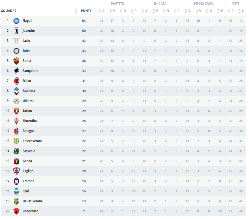Image resolution: width=249 pixels, height=219 pixels.
Task: Sort the table by PUNTI column
Action: (x=86, y=11)
